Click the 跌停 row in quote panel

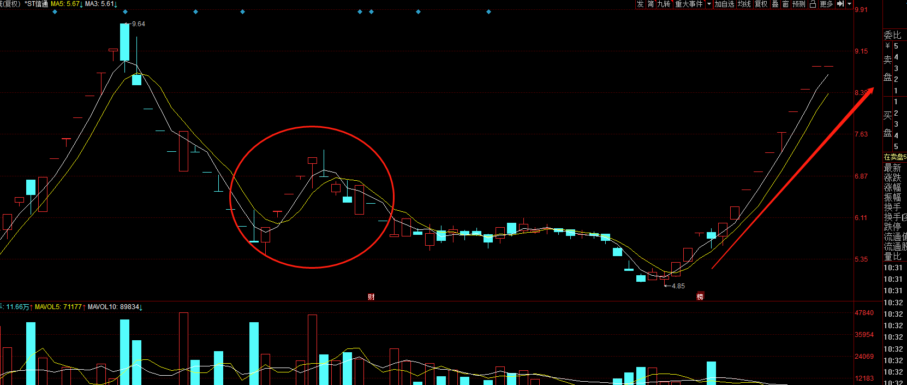[893, 227]
